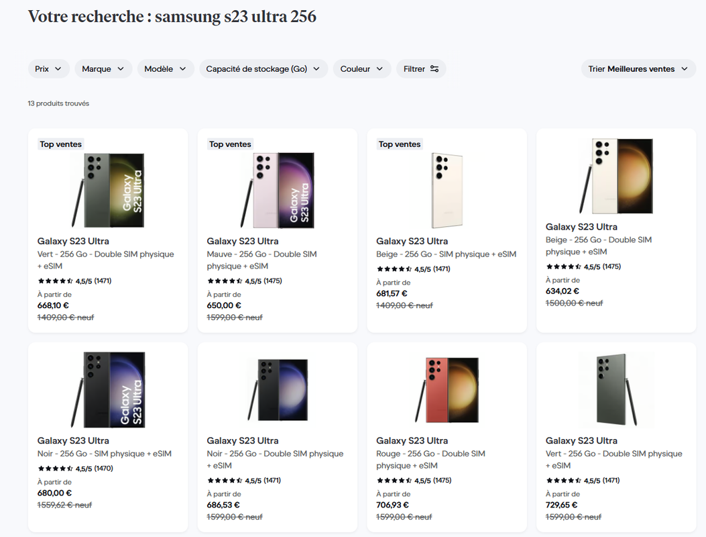Expand Capacité de stockage (Go) filter

click(x=263, y=68)
